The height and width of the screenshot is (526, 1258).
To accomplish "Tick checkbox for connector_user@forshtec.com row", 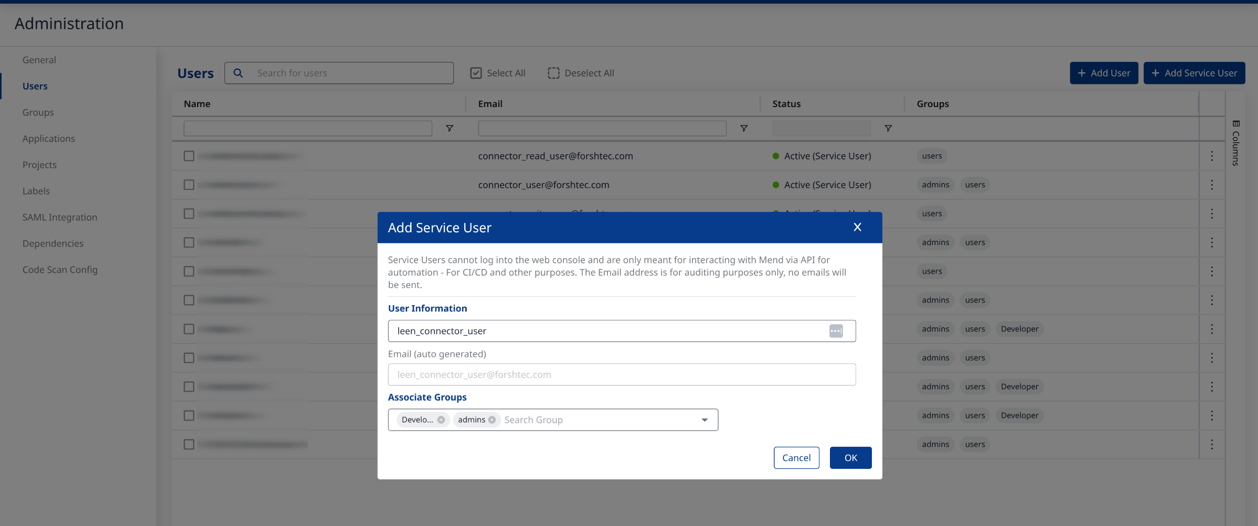I will click(189, 185).
